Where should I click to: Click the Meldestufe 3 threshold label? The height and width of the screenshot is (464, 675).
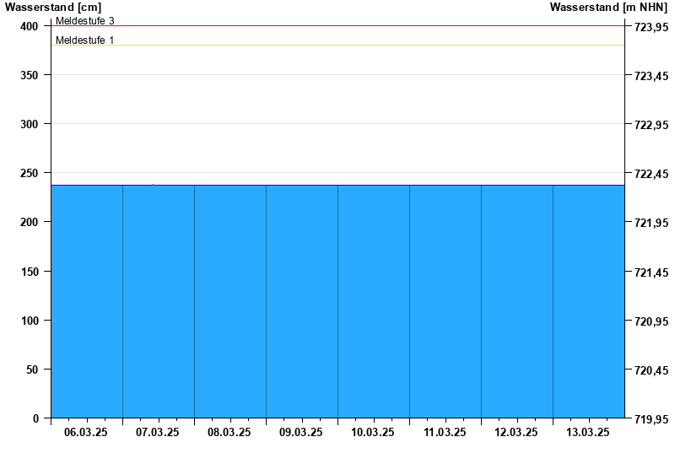point(85,20)
